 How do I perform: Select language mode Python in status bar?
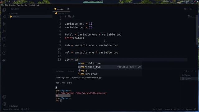pyautogui.click(x=189, y=109)
